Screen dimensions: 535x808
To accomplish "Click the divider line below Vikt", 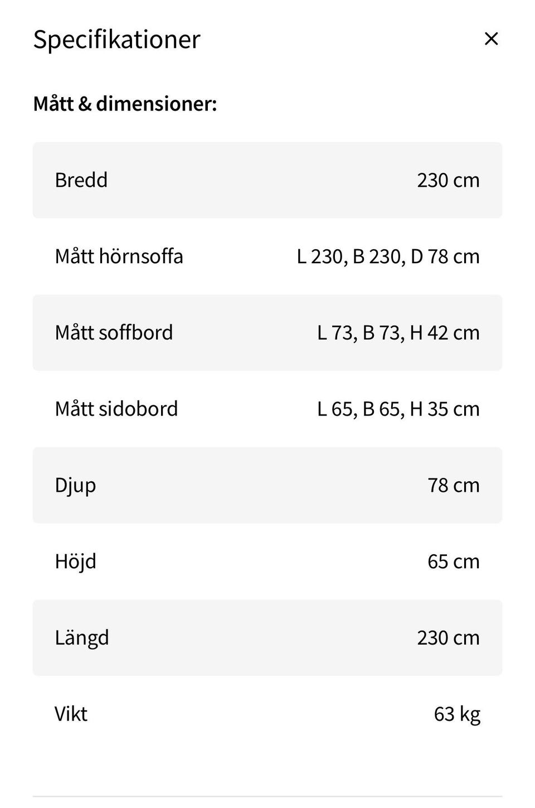I will click(267, 796).
